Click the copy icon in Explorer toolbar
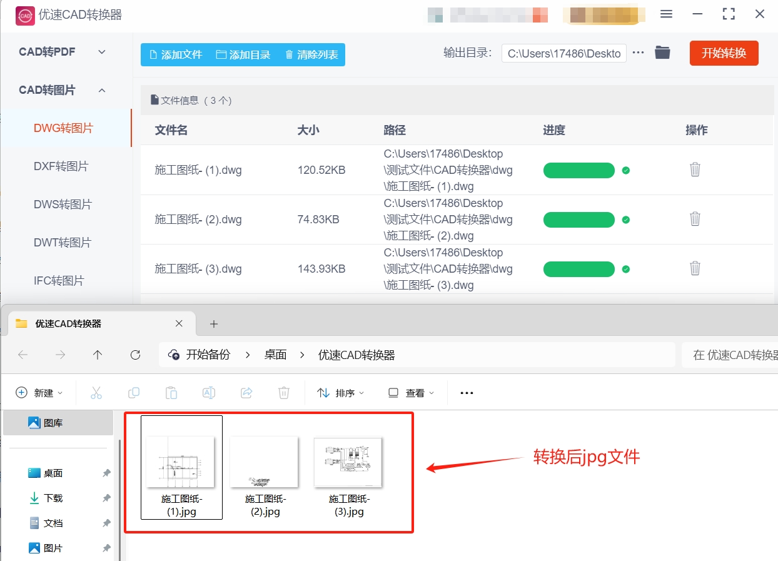778x561 pixels. 134,392
